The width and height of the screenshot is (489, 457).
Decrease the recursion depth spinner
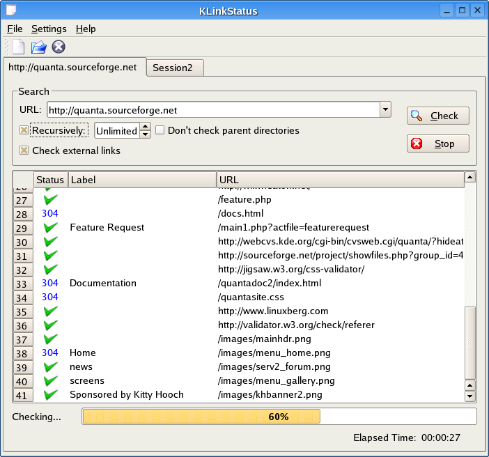point(145,134)
